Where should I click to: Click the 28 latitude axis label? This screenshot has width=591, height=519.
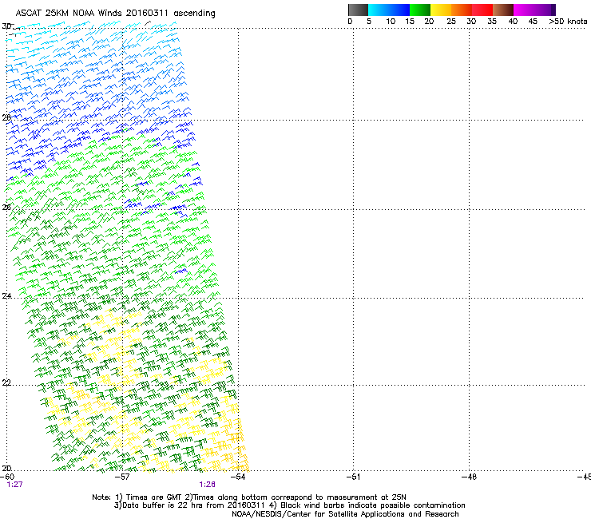click(x=6, y=117)
